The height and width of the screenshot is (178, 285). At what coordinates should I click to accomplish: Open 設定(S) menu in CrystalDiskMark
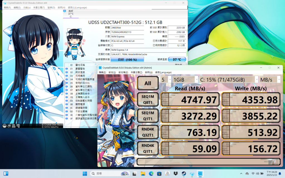coord(112,72)
